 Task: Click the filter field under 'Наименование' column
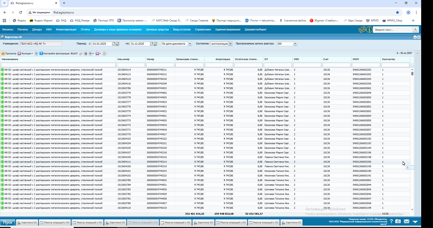[58, 65]
